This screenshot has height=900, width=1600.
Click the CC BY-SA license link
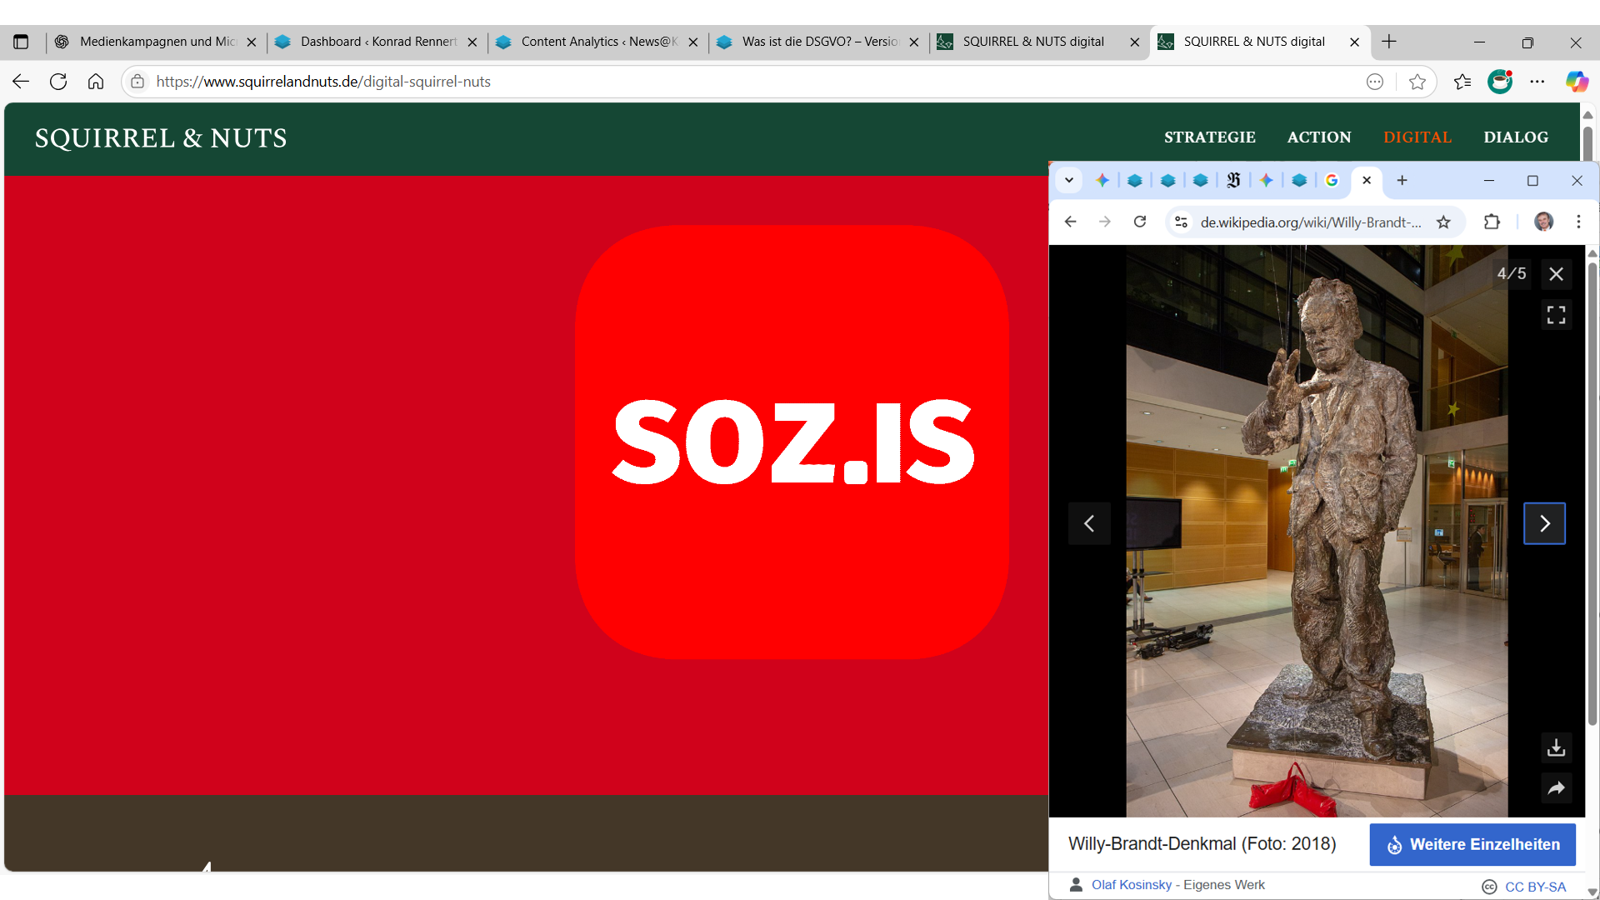click(x=1534, y=887)
